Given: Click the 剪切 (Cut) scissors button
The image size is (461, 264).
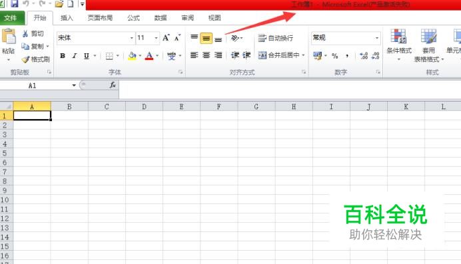Looking at the screenshot, I should pos(33,33).
